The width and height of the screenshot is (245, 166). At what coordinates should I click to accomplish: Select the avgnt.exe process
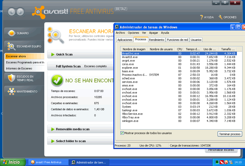179,61
